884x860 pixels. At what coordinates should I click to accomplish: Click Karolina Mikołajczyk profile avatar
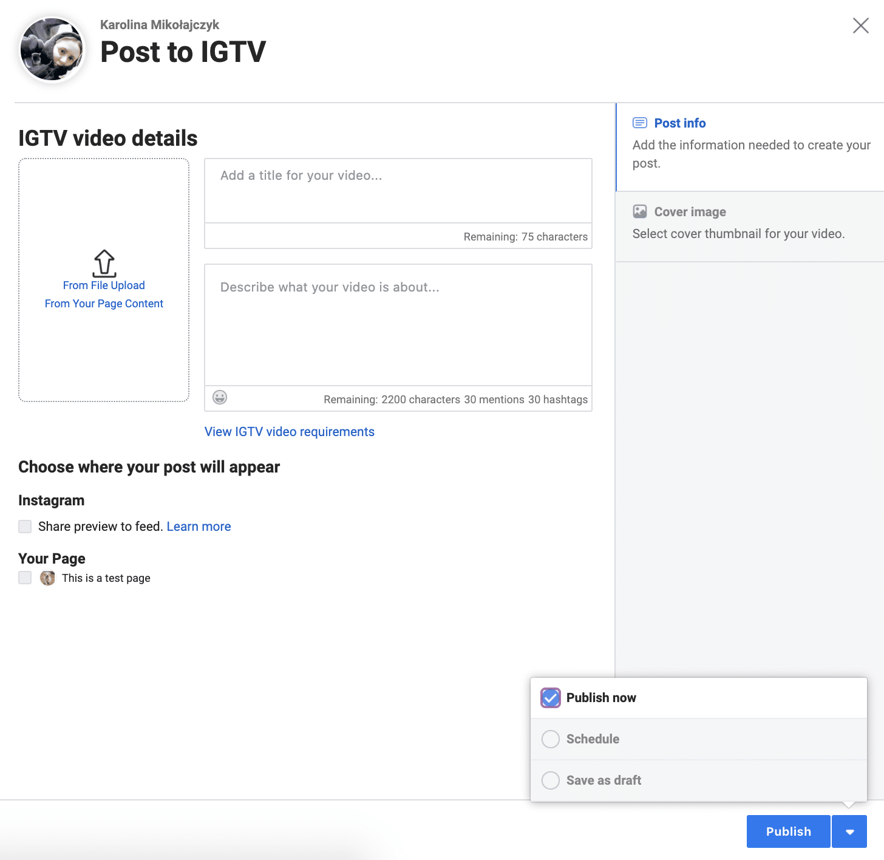[52, 49]
